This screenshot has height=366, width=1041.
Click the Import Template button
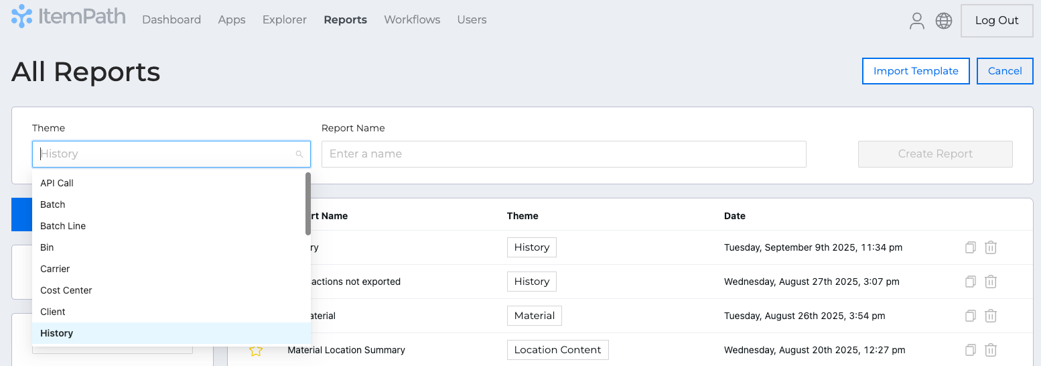pyautogui.click(x=916, y=71)
